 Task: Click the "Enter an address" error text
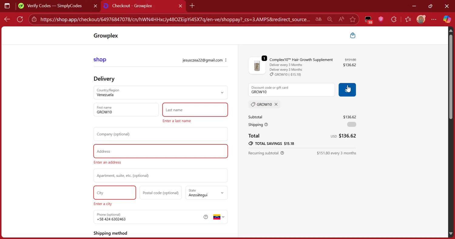coord(107,162)
